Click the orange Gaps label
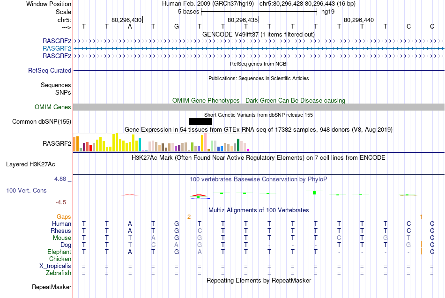The width and height of the screenshot is (445, 298). (64, 216)
